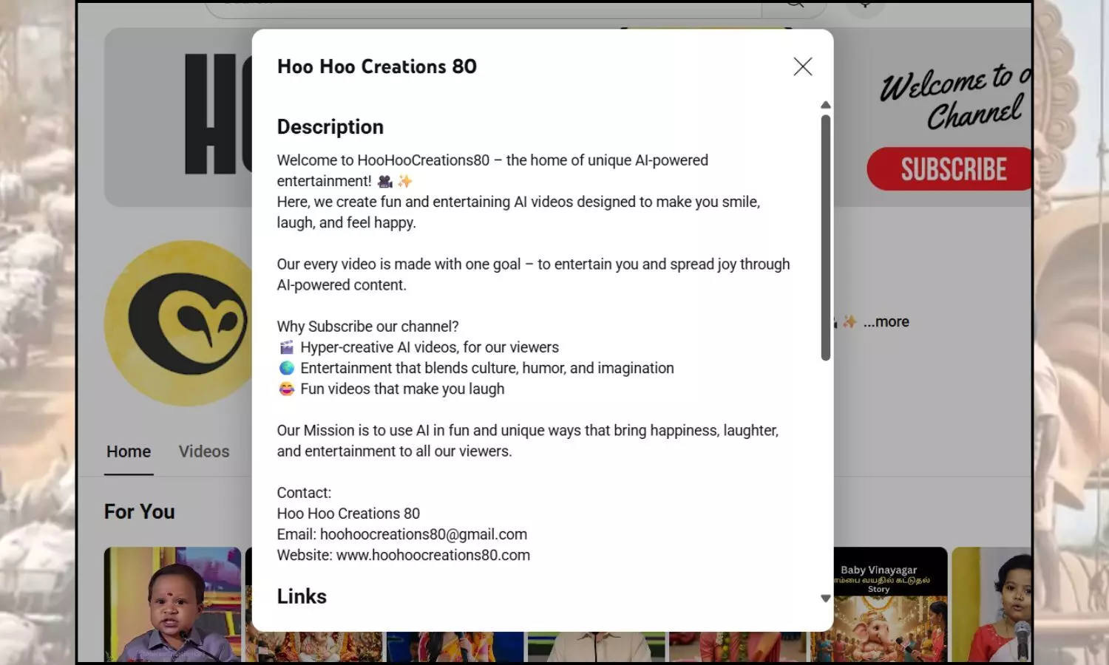Click the sparkles emoji in the description
Screen dimensions: 1109x665
(405, 181)
